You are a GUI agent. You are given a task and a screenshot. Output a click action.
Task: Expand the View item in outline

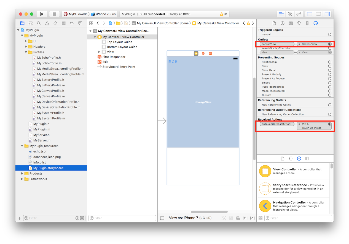[99, 52]
